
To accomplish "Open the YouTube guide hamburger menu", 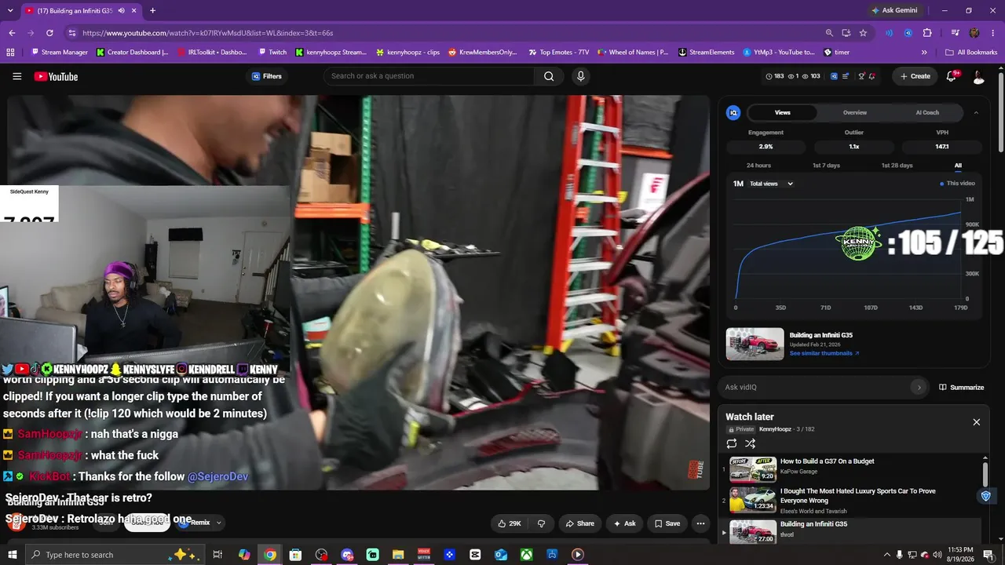I will tap(17, 76).
